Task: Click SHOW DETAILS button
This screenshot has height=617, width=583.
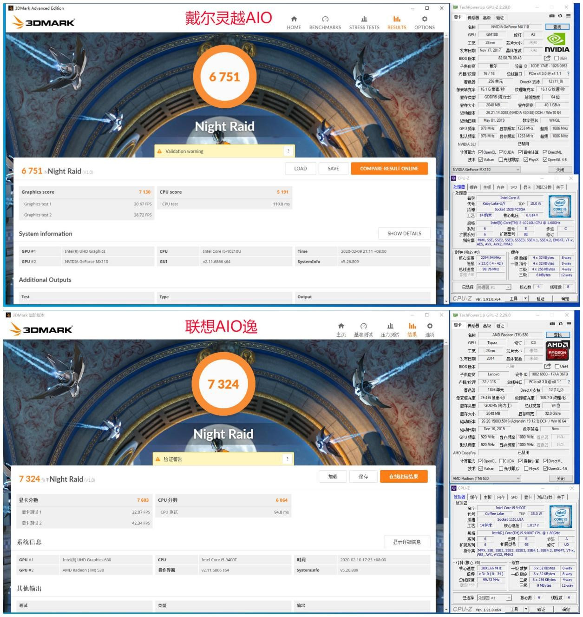Action: [x=404, y=233]
